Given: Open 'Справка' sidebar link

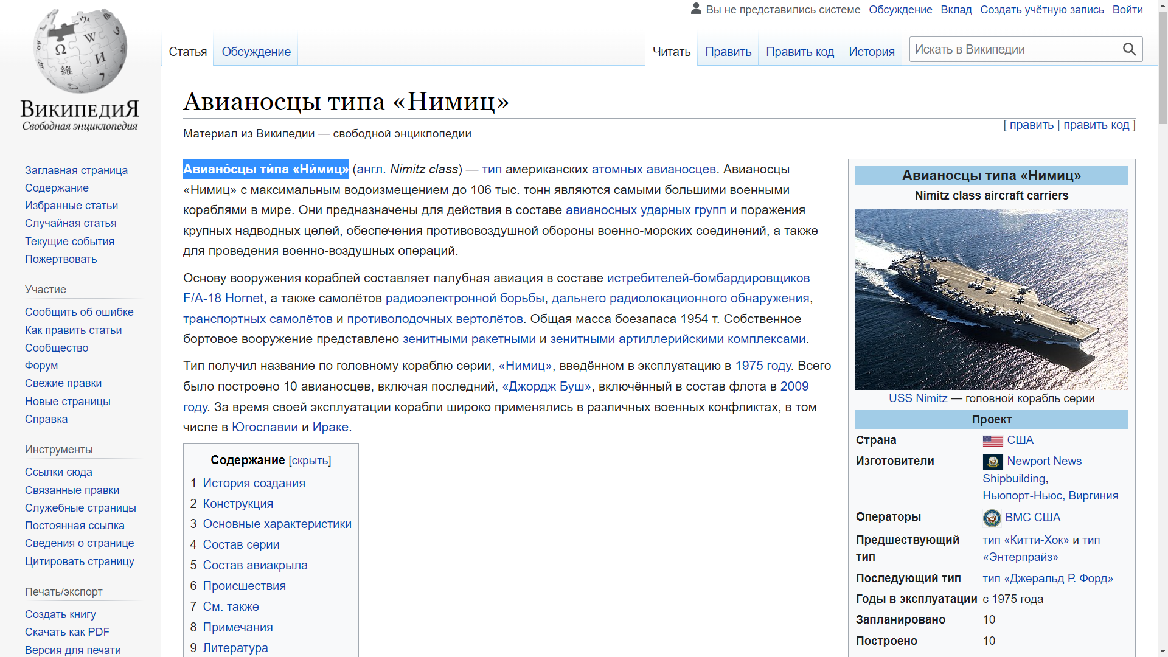Looking at the screenshot, I should [46, 419].
